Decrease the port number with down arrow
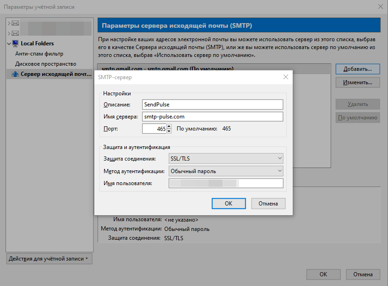The height and width of the screenshot is (286, 388). click(169, 131)
